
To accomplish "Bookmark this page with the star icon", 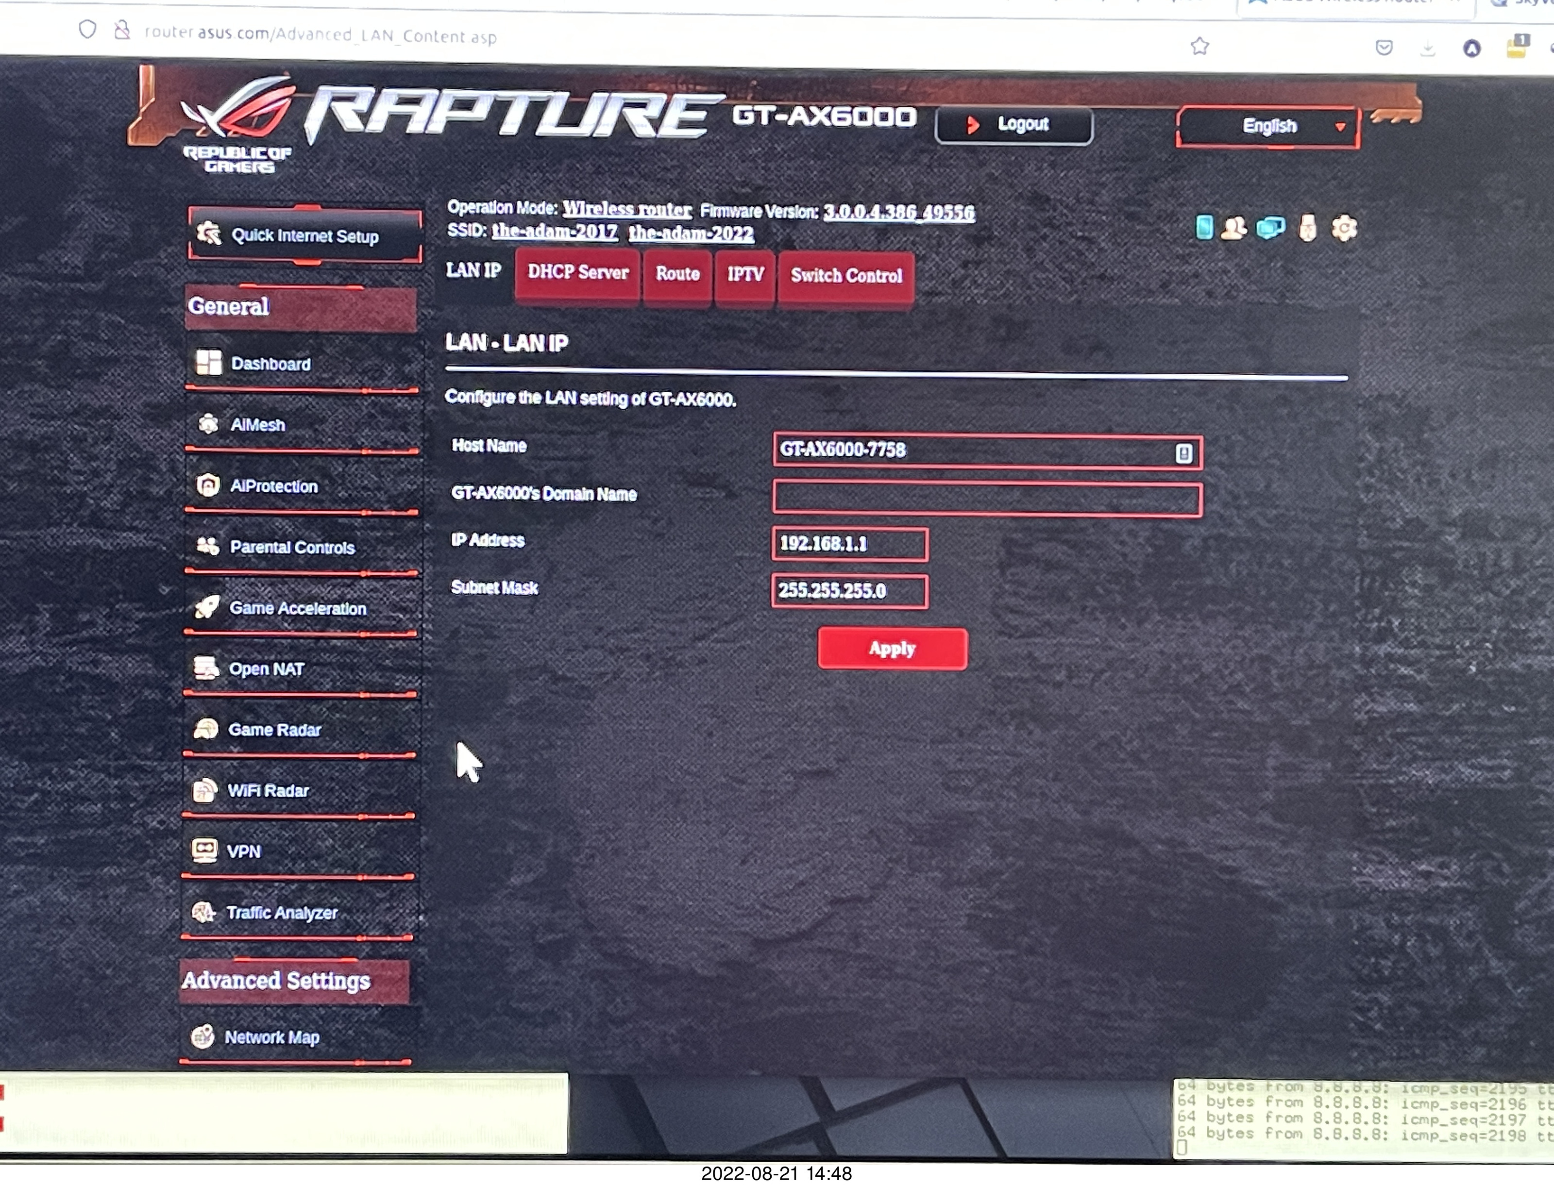I will 1200,47.
